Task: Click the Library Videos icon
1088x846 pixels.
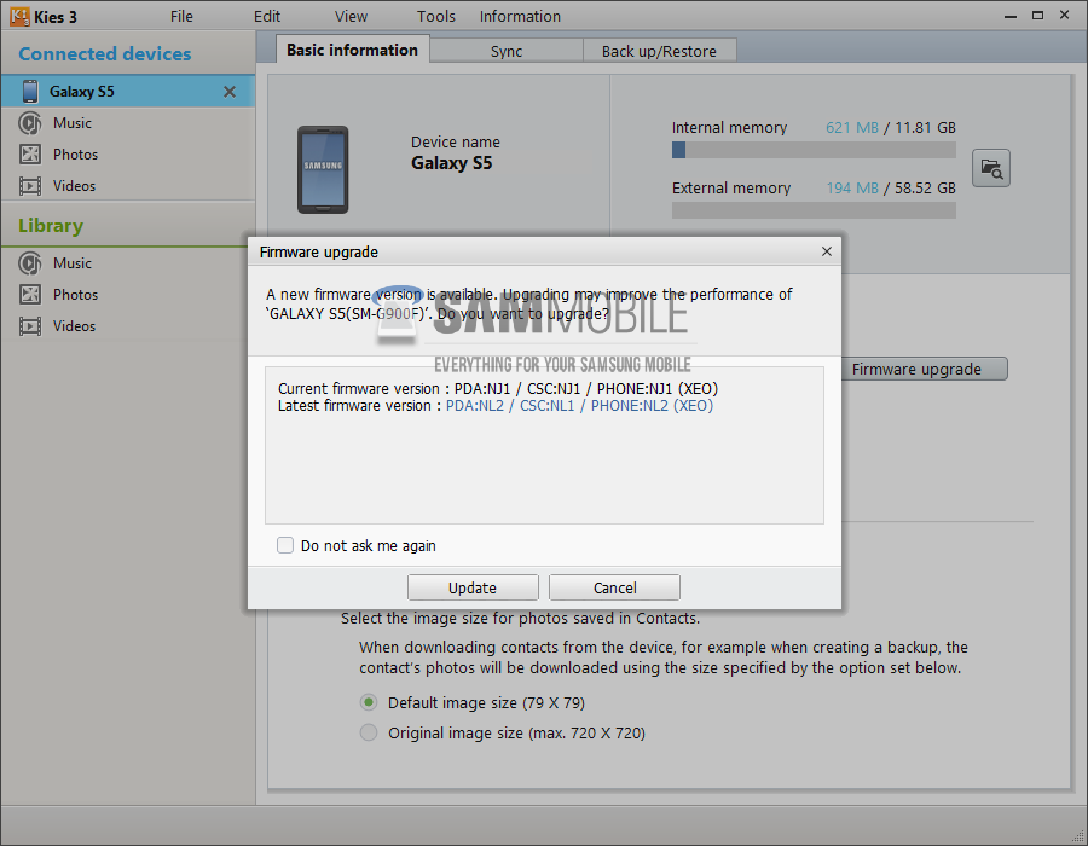Action: coord(30,326)
